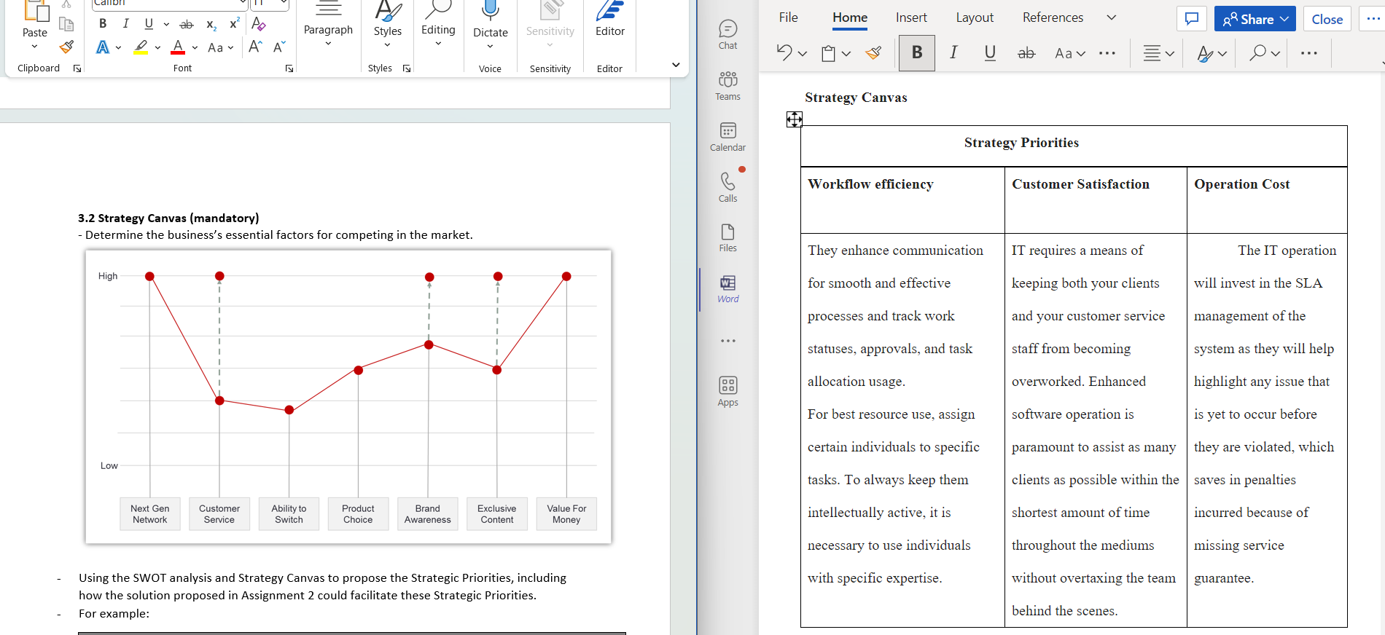1385x635 pixels.
Task: Open the Styles pane launcher
Action: point(407,68)
